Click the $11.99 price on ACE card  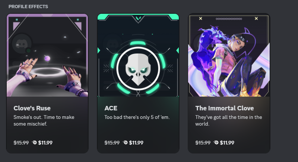pos(136,143)
